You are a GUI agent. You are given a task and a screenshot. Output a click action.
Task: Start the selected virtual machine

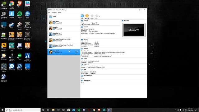pos(97,16)
